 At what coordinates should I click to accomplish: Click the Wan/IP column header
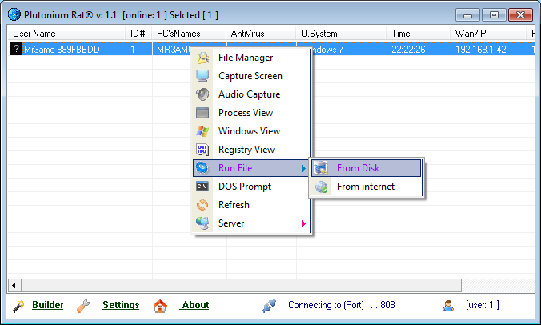tap(488, 34)
